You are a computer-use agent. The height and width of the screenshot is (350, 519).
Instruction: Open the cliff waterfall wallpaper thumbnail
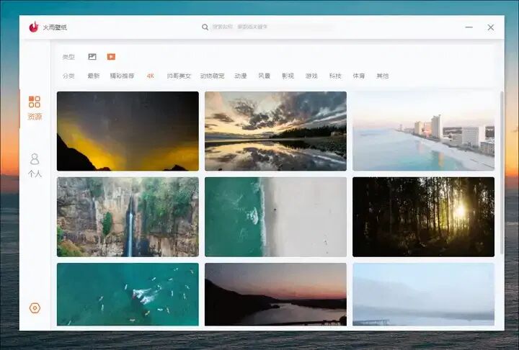128,217
